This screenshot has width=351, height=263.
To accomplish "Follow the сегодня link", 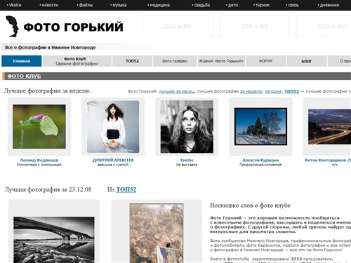I will 273,91.
